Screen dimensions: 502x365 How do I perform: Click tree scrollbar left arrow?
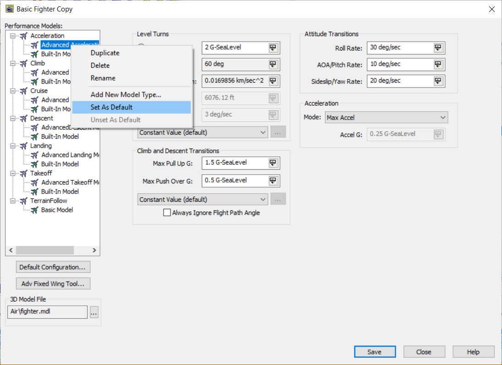11,250
